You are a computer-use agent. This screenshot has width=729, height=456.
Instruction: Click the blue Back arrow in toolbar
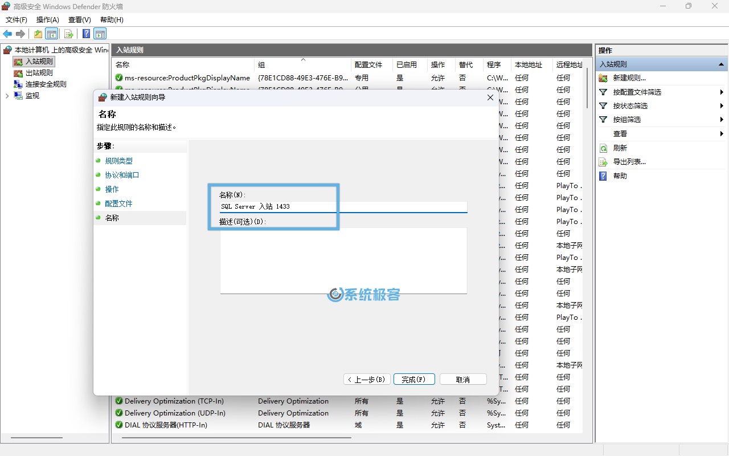pos(7,34)
